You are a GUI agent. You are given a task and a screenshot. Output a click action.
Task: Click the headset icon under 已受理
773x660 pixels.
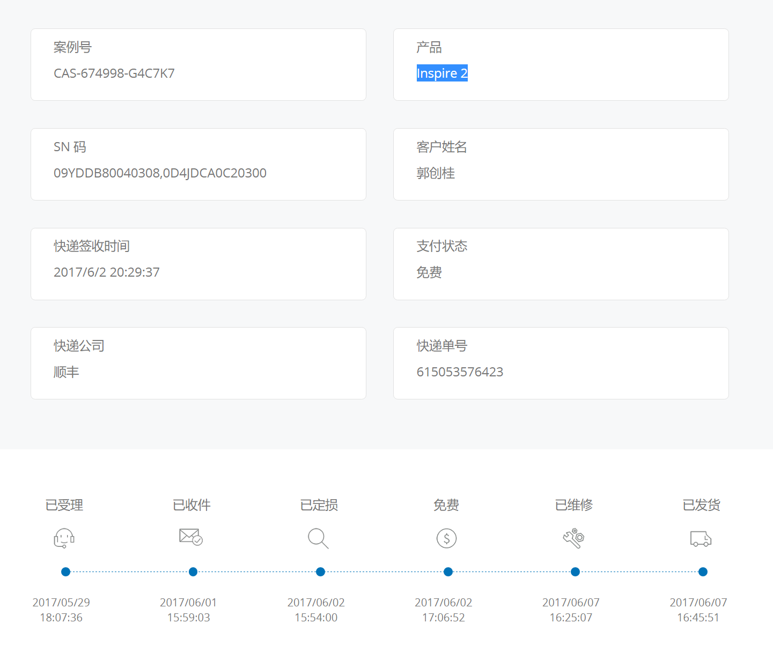pyautogui.click(x=64, y=538)
